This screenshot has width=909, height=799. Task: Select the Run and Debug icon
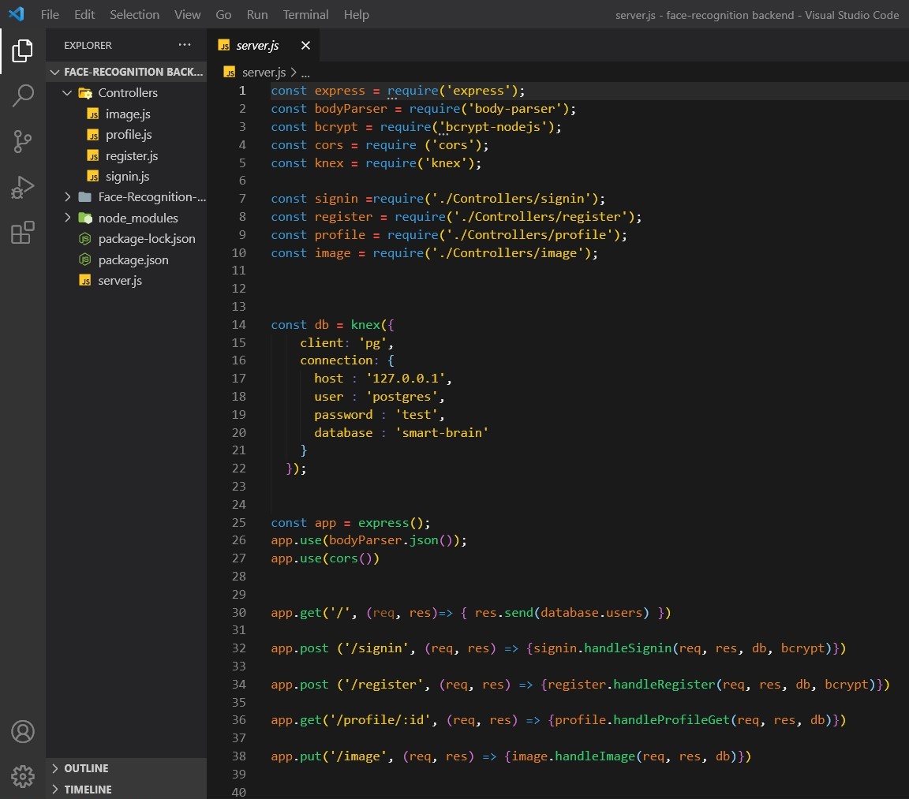[23, 187]
